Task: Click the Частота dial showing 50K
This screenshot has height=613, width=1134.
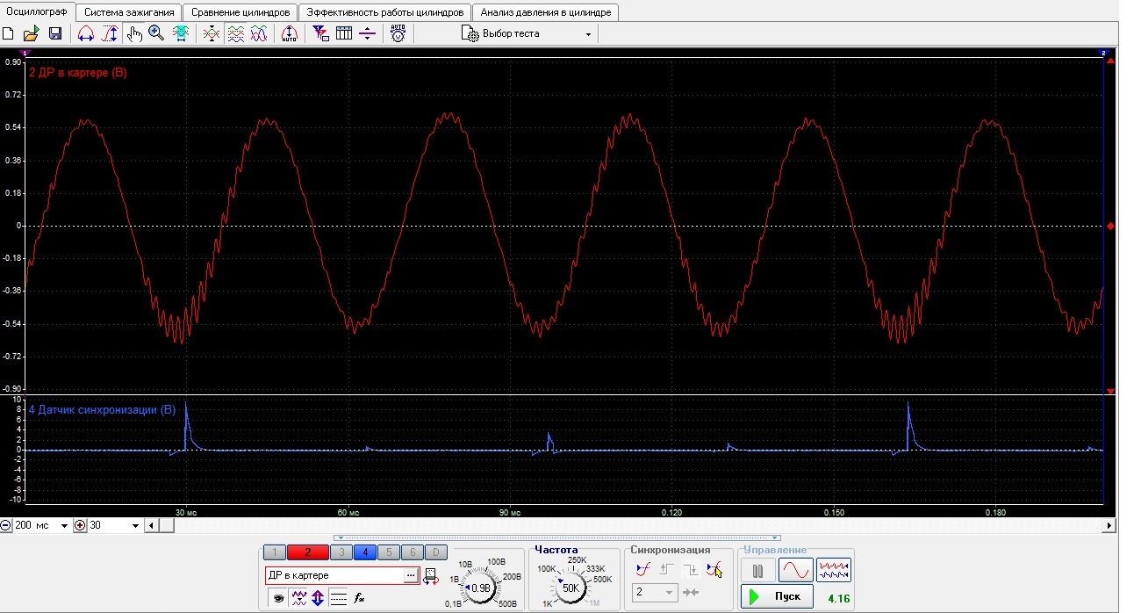Action: point(571,588)
